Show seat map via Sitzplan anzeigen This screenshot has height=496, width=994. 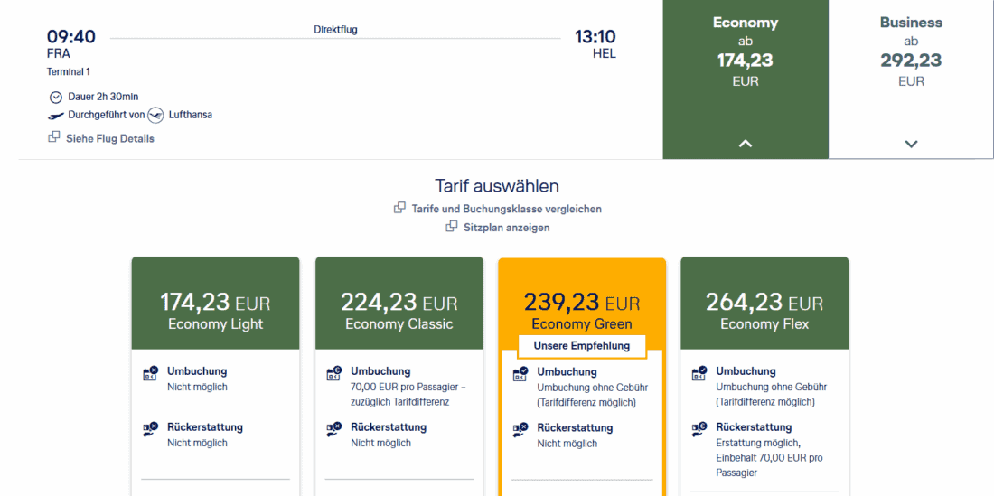[x=504, y=228]
